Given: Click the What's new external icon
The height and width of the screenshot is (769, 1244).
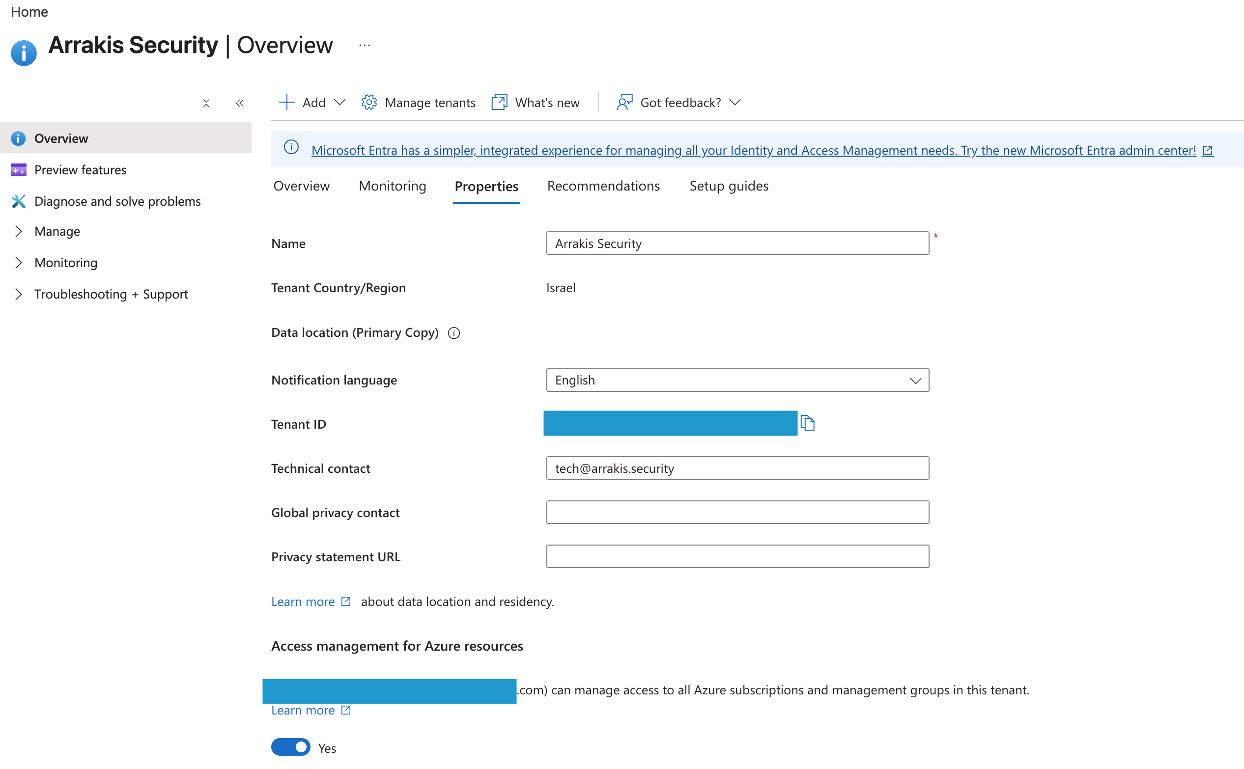Looking at the screenshot, I should 500,102.
